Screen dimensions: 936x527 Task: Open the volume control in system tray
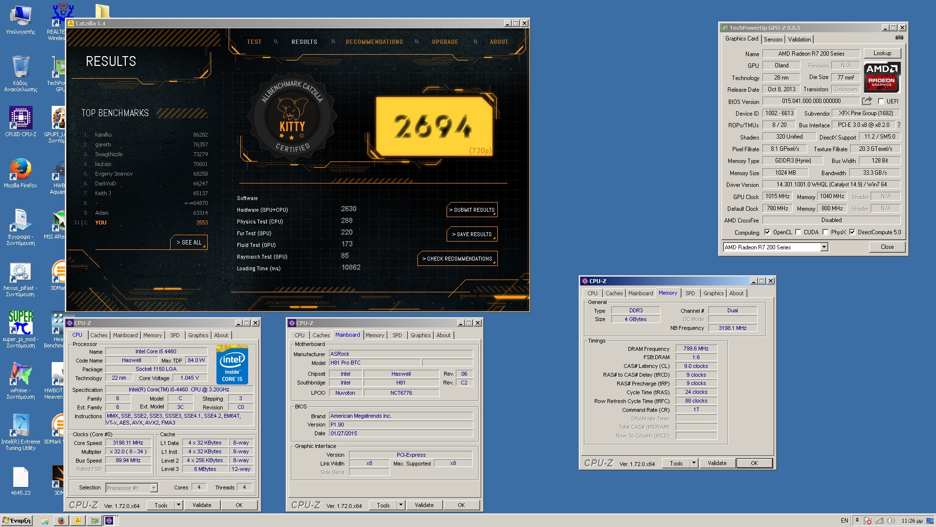click(x=891, y=521)
